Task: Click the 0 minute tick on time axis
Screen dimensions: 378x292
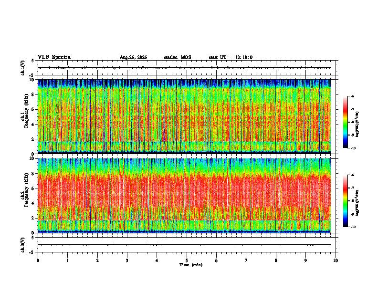Action: tap(38, 261)
